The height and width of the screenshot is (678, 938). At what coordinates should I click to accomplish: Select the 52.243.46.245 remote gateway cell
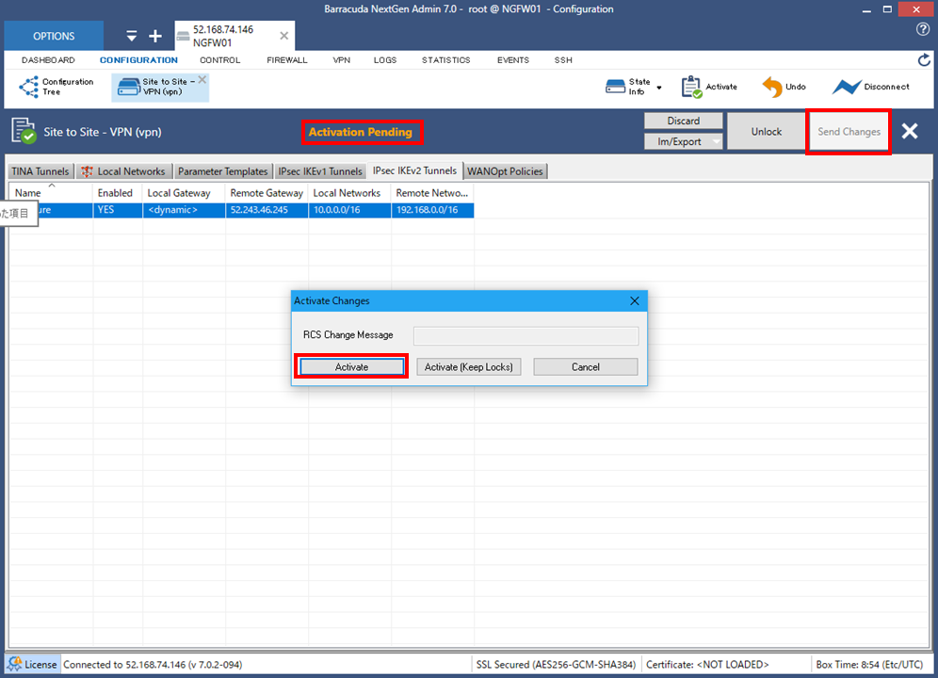[x=267, y=210]
